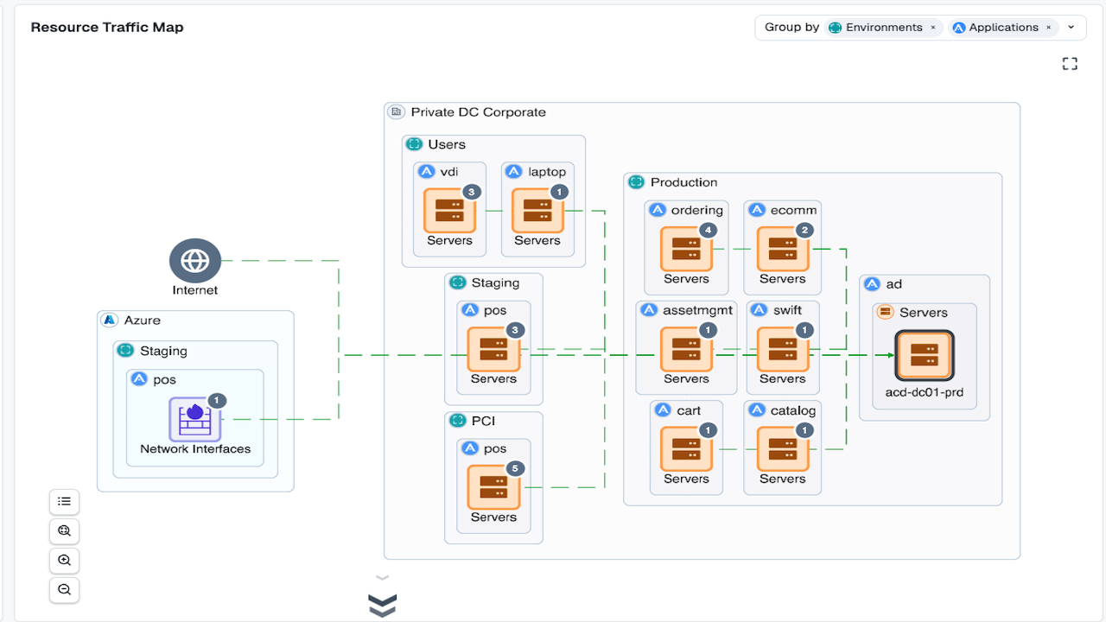Click the badge count 2 on ecomm servers

click(804, 230)
